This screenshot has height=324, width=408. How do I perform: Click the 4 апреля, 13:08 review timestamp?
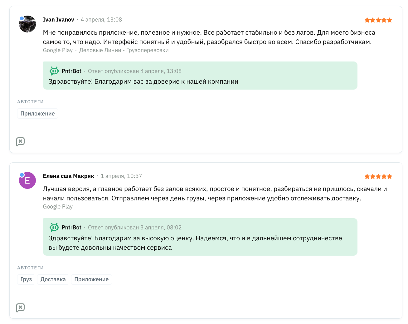[101, 20]
